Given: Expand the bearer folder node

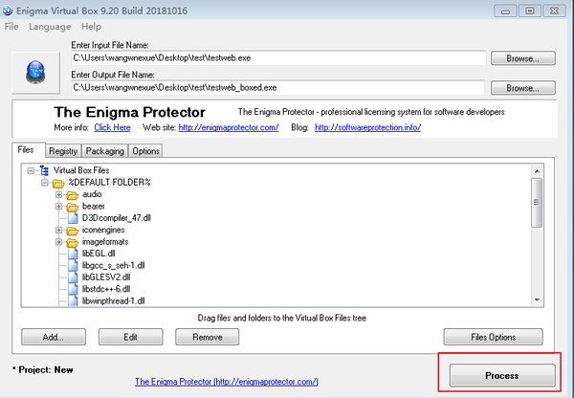Looking at the screenshot, I should click(x=58, y=207).
